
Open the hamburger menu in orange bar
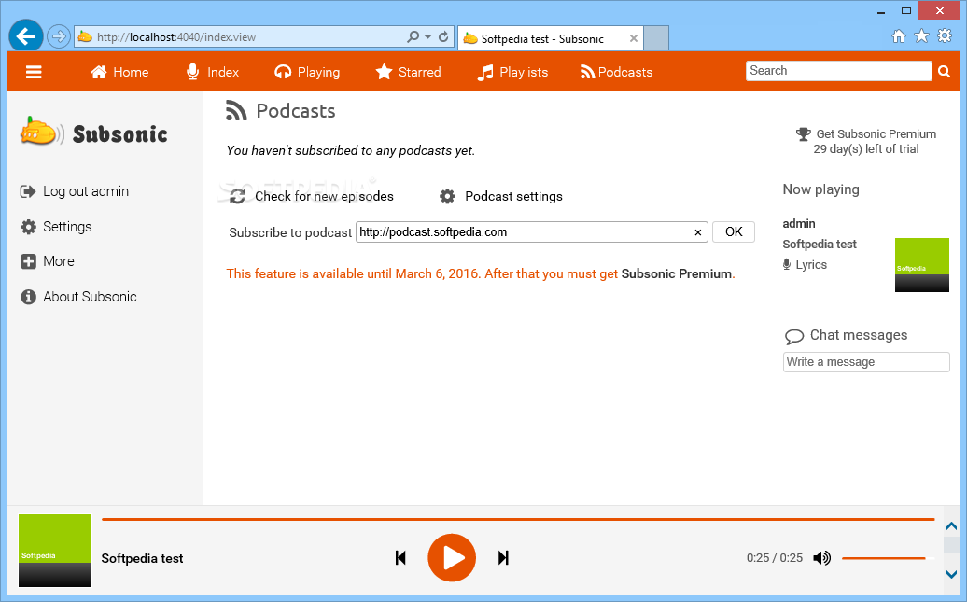point(34,72)
